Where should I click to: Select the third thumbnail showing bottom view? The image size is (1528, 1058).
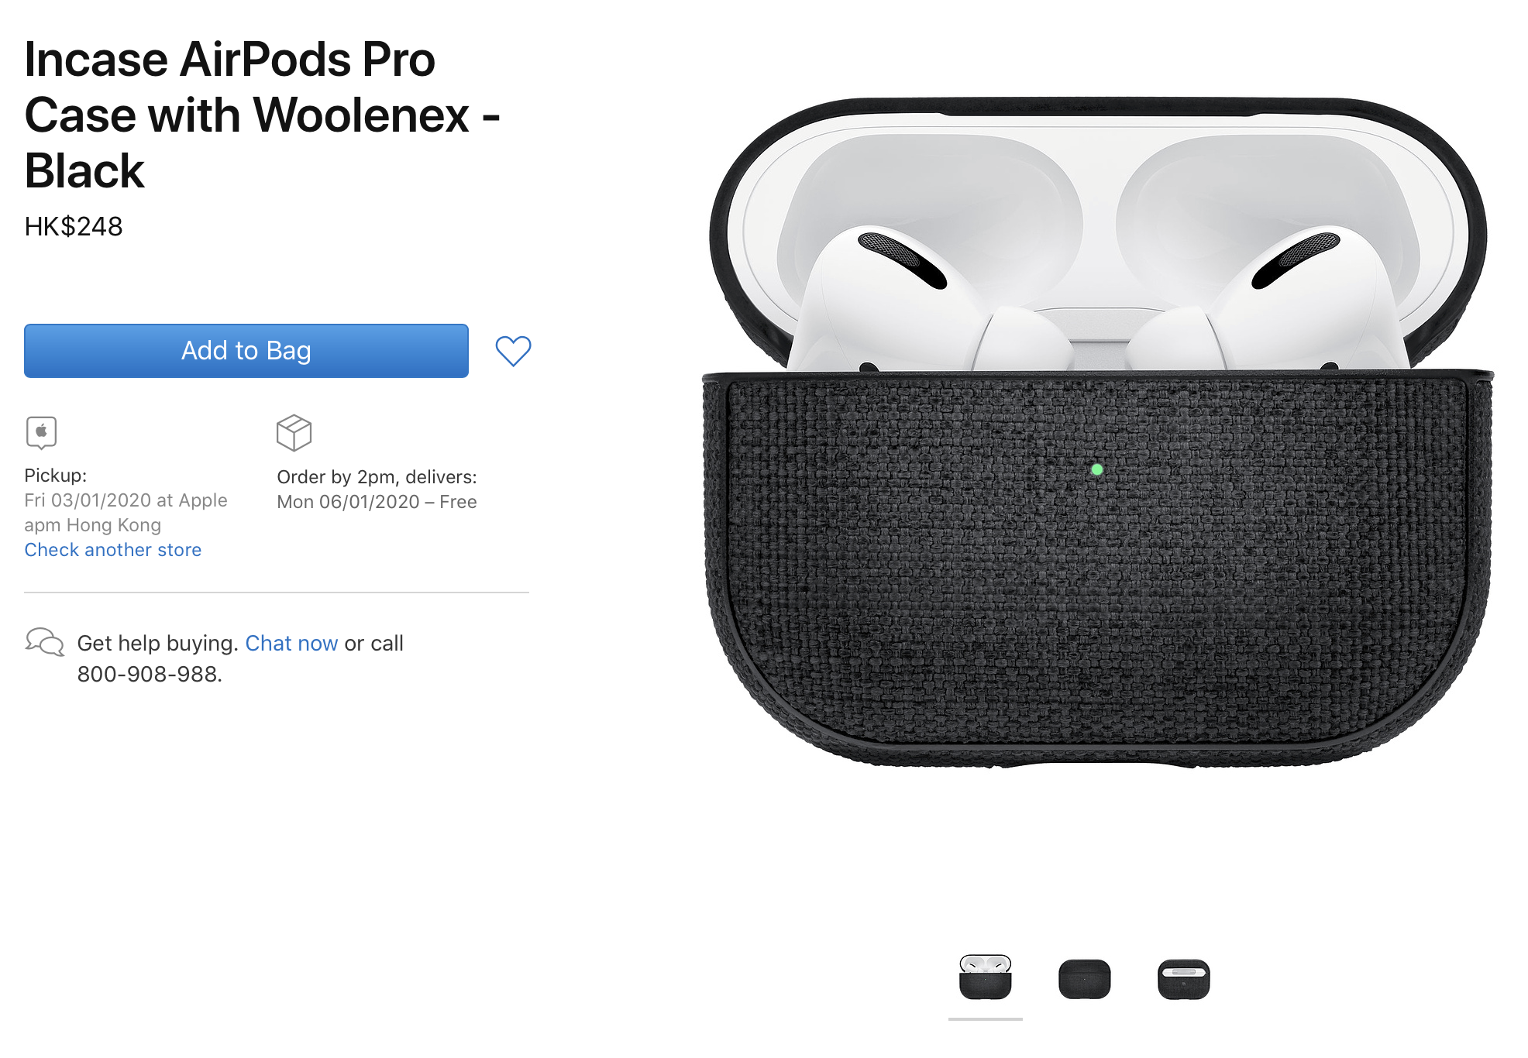click(1184, 979)
